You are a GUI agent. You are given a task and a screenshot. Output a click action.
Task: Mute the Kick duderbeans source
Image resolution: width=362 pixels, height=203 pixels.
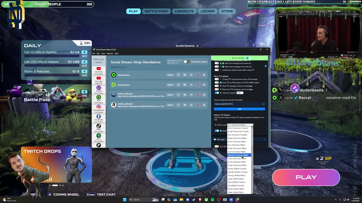191,75
